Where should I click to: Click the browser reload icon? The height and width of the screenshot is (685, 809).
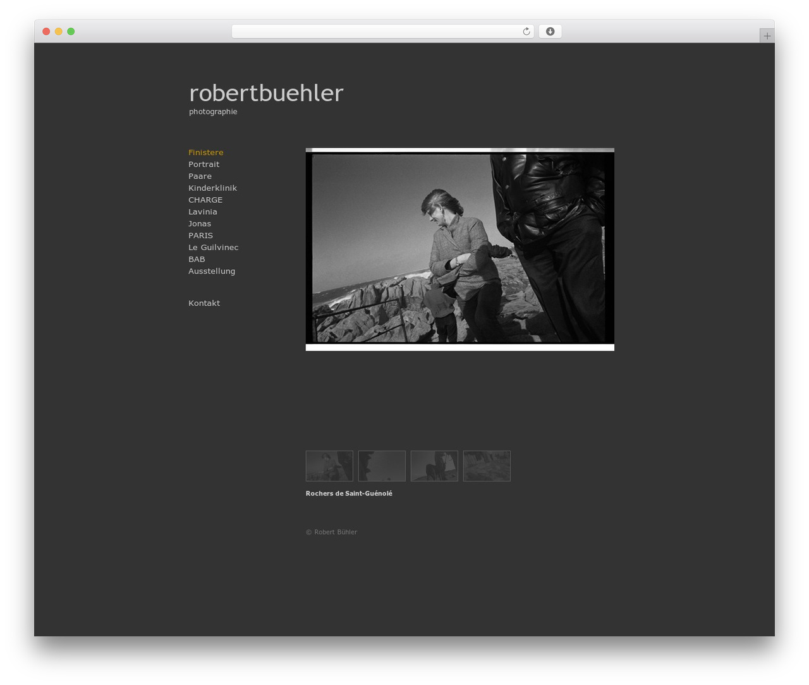526,32
